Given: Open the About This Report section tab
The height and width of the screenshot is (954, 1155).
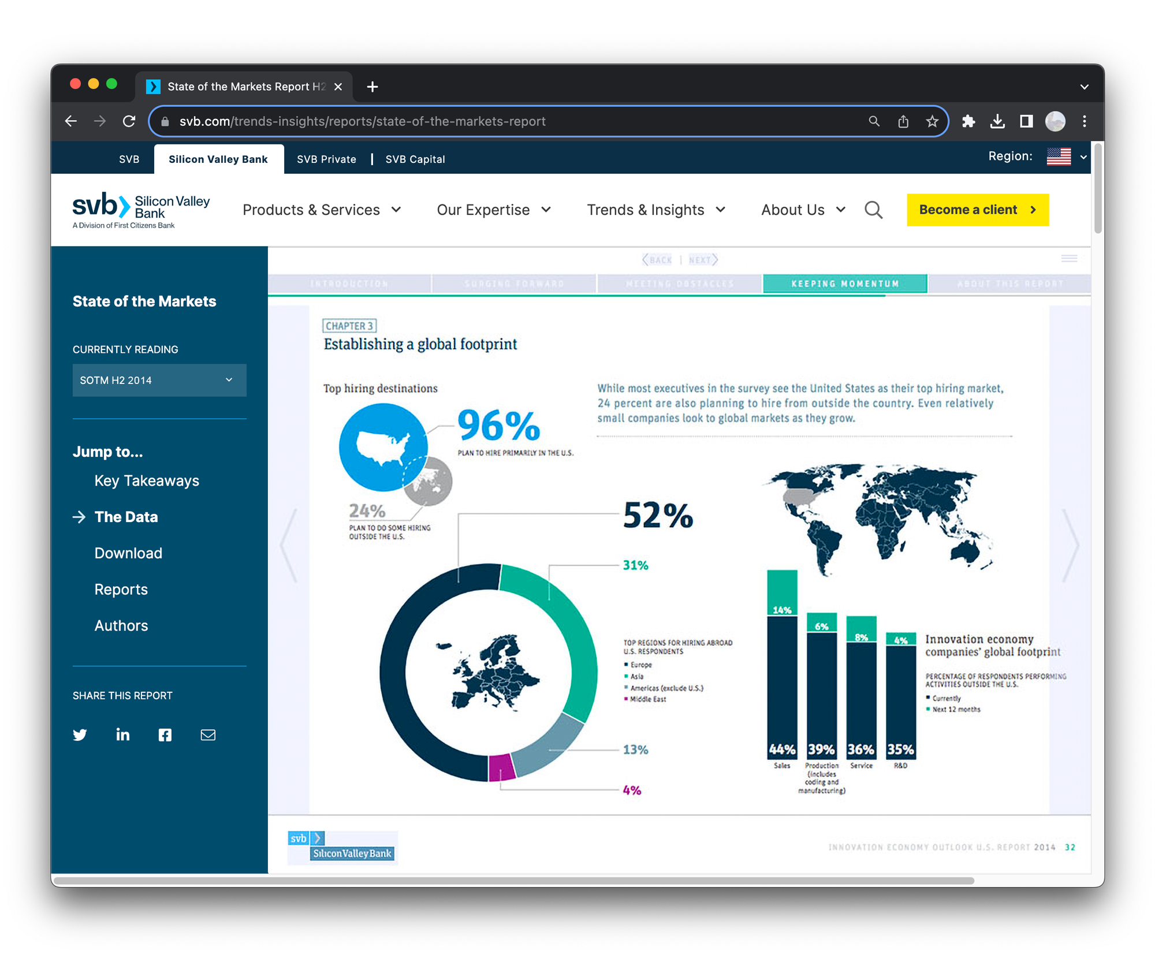Looking at the screenshot, I should (1009, 284).
